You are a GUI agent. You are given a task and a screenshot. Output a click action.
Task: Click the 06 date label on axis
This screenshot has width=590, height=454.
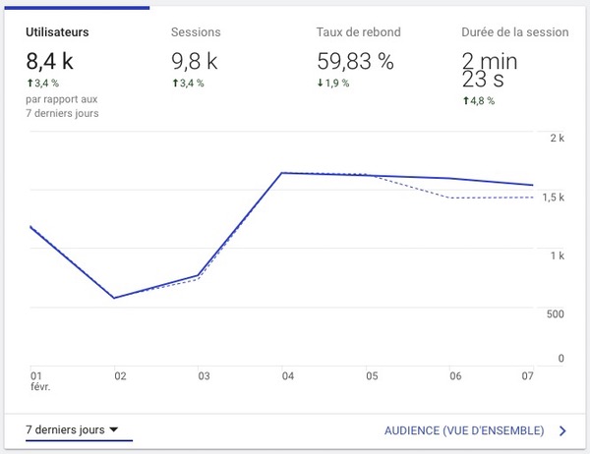click(x=455, y=376)
